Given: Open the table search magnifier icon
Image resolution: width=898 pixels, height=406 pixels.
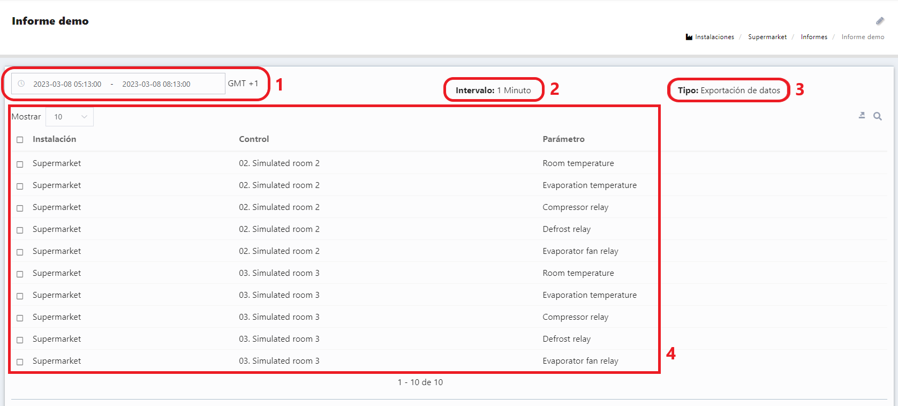Looking at the screenshot, I should [878, 116].
